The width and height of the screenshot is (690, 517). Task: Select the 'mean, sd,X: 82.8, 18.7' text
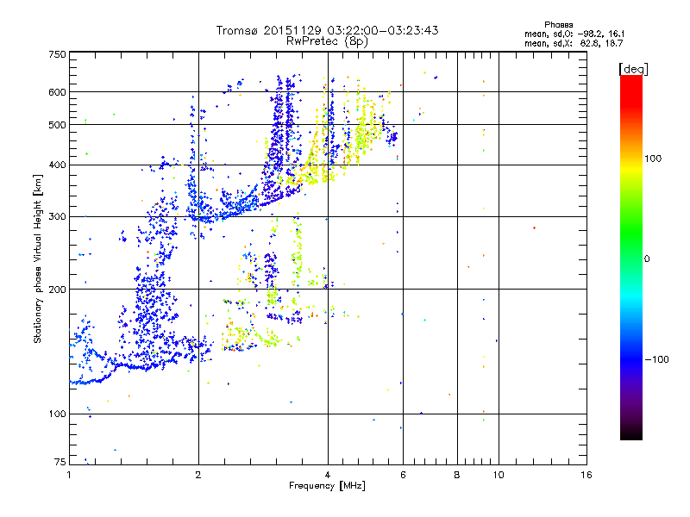[x=574, y=43]
